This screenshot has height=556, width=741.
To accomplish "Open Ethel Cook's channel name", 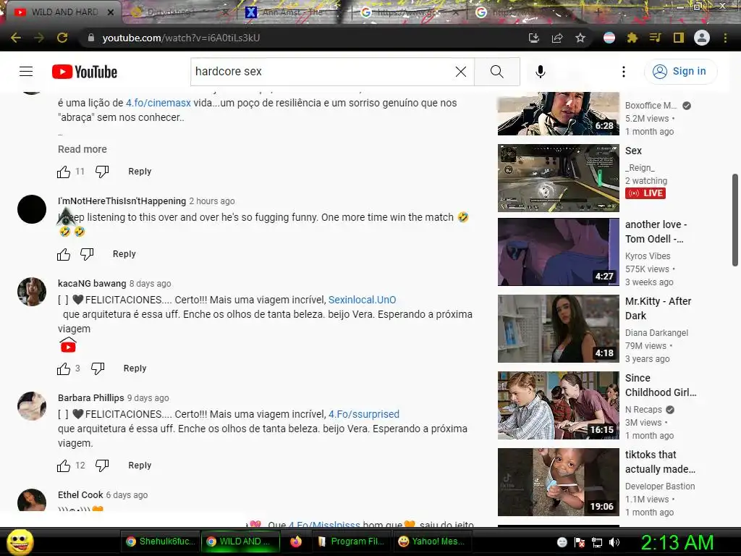I will coord(80,494).
